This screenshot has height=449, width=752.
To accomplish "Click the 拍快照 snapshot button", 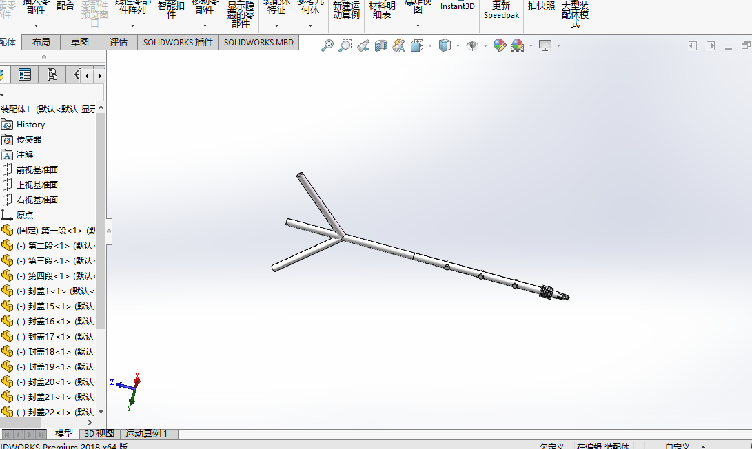I will (x=541, y=6).
